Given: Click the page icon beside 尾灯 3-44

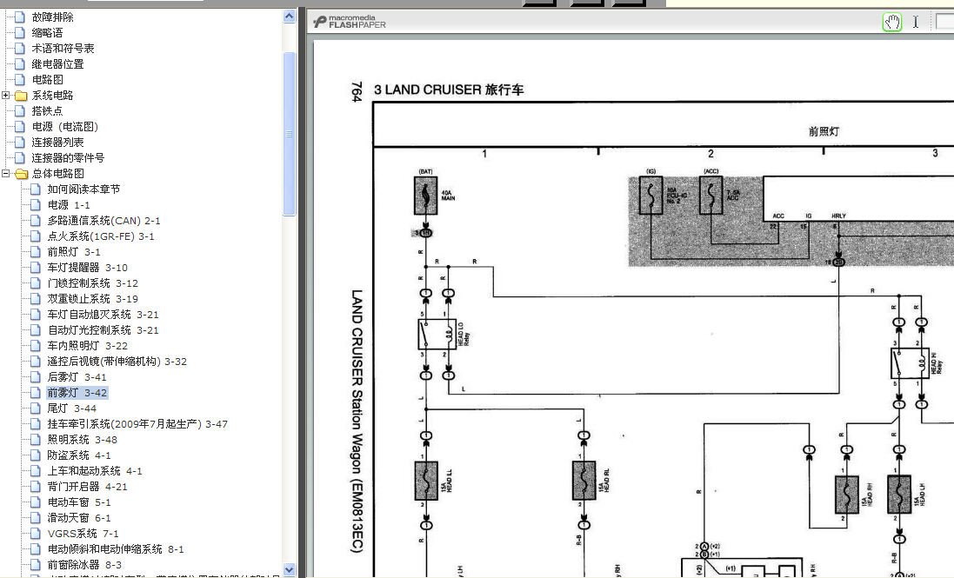Looking at the screenshot, I should coord(36,409).
